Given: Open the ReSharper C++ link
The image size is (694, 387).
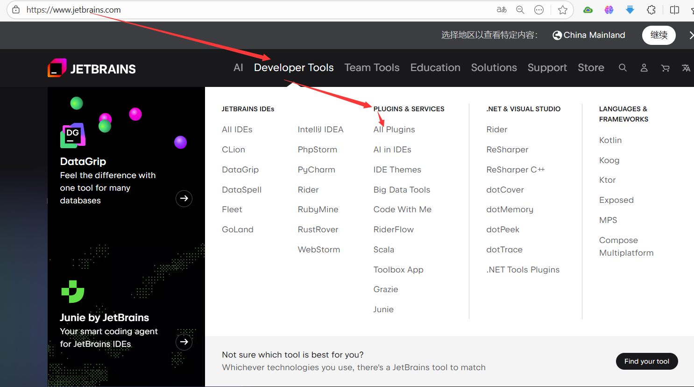Looking at the screenshot, I should (516, 170).
